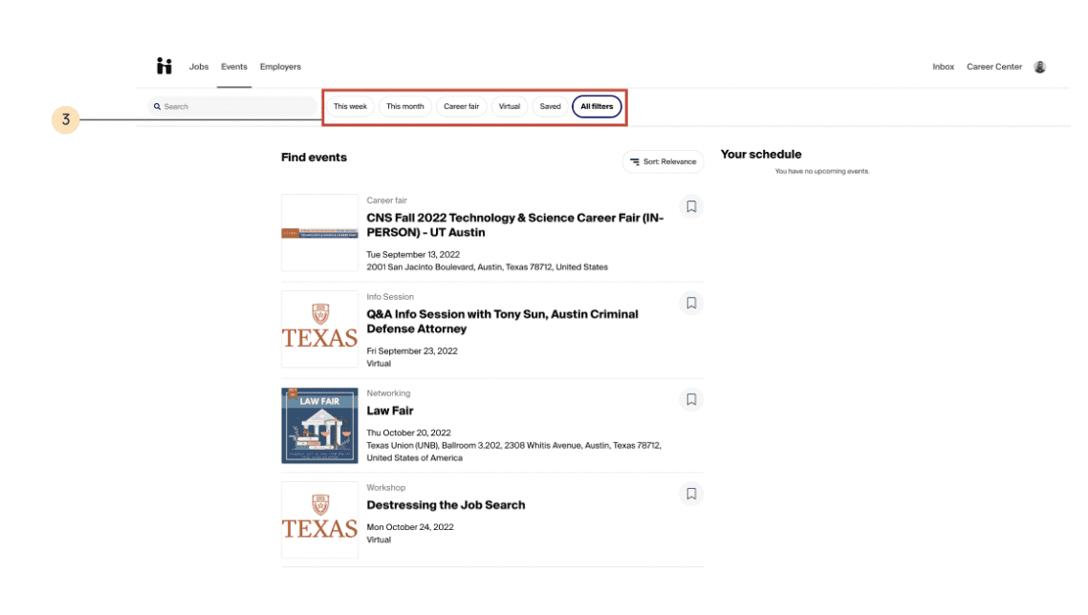Viewport: 1088px width, 615px height.
Task: Click the Workshop category label
Action: pos(386,487)
